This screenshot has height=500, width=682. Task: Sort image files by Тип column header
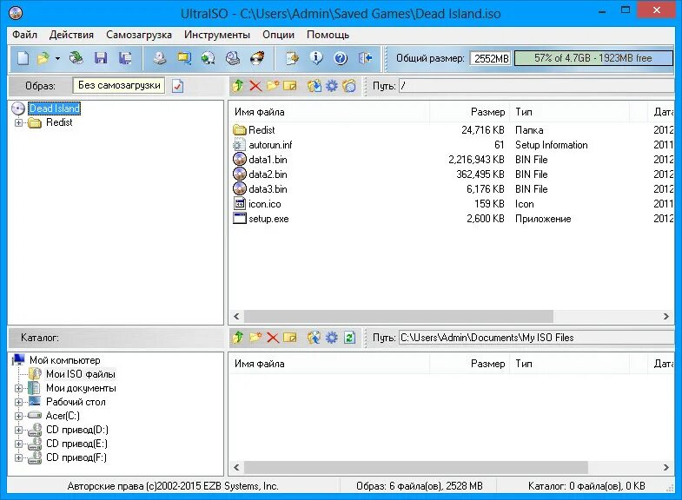pyautogui.click(x=569, y=112)
